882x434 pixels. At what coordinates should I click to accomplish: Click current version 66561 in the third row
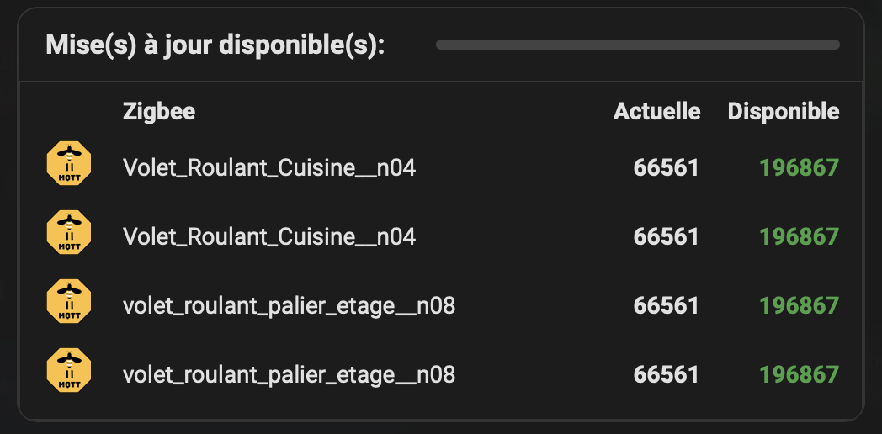666,306
